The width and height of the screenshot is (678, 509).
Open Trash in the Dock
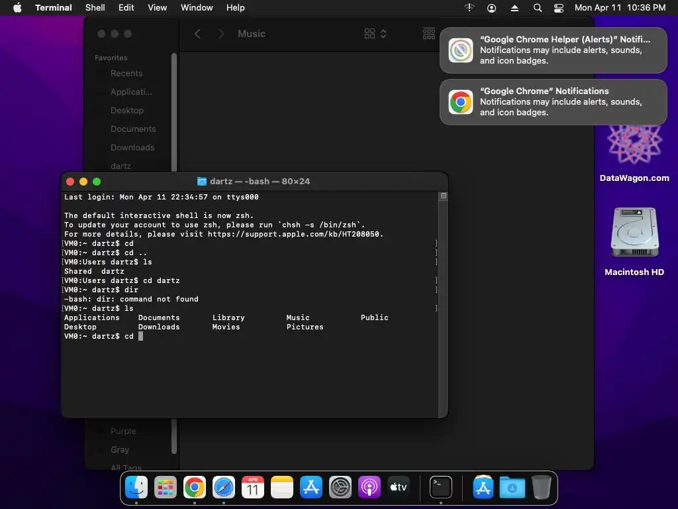coord(542,487)
